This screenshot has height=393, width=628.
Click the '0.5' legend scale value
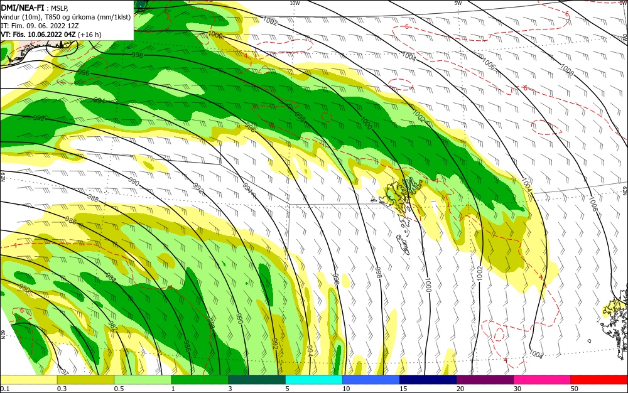click(119, 389)
